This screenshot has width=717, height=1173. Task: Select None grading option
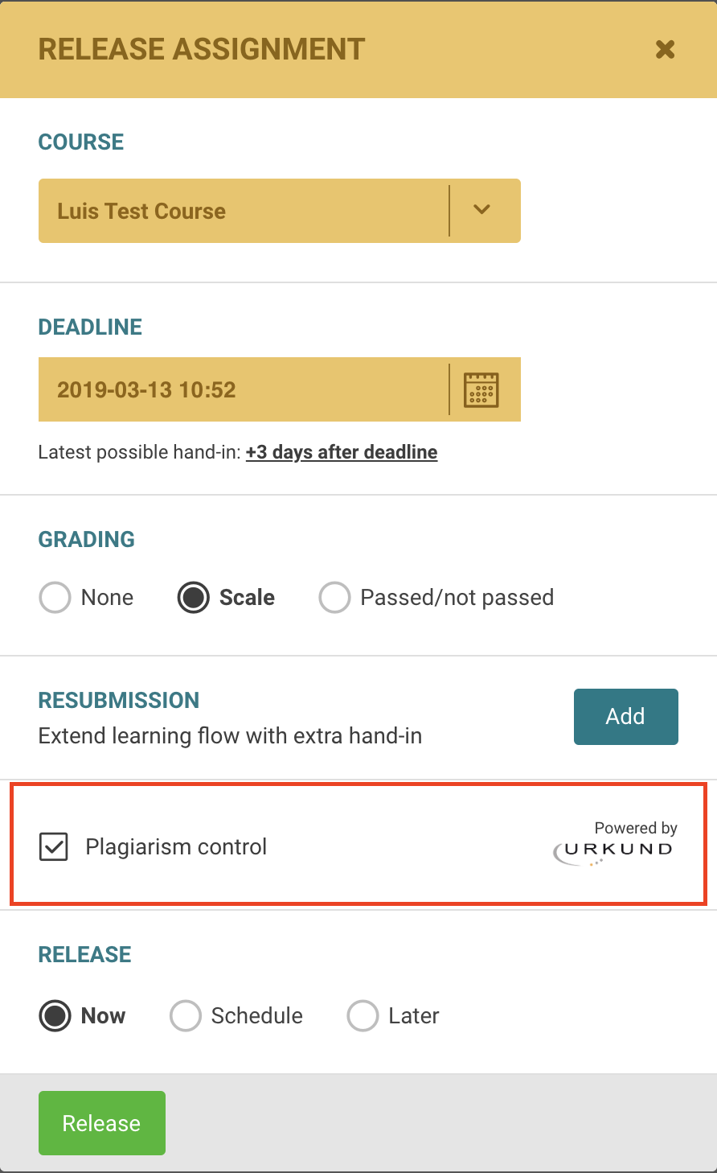tap(55, 598)
